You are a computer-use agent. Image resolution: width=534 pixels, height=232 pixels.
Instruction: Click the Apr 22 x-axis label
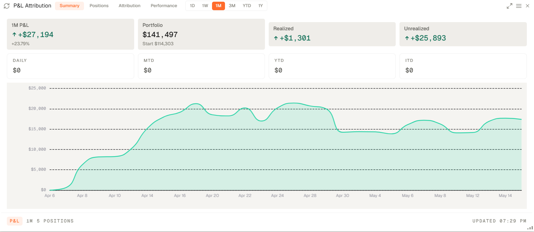point(245,196)
